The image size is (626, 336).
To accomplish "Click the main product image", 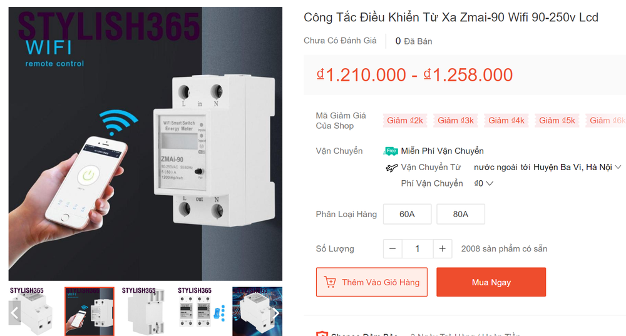I will click(145, 144).
